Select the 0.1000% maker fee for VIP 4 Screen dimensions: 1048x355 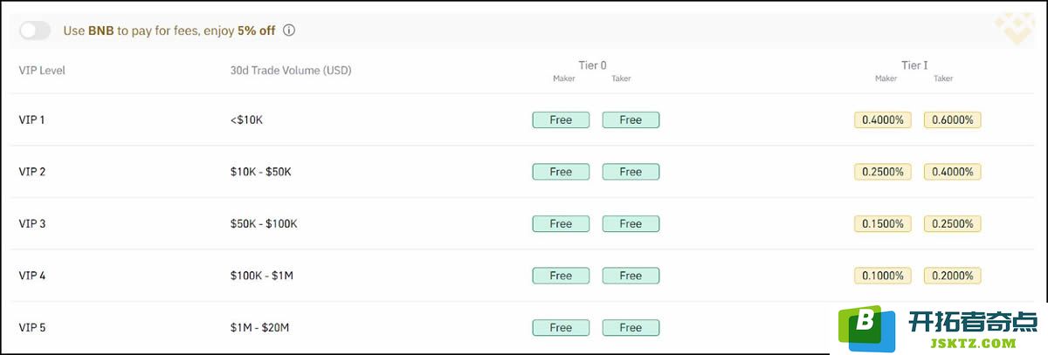(x=883, y=276)
